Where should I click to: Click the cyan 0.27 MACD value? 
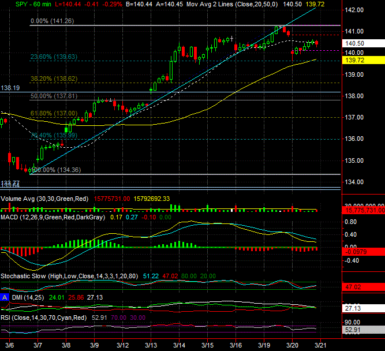click(132, 217)
